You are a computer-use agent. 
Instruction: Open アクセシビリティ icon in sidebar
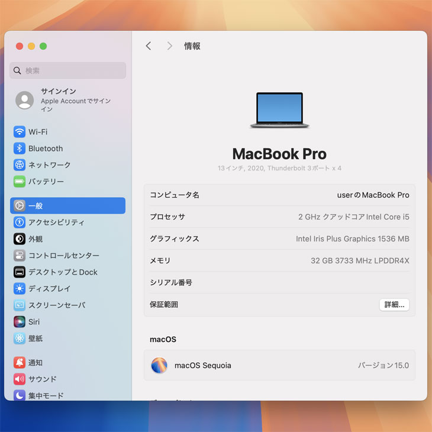(20, 222)
